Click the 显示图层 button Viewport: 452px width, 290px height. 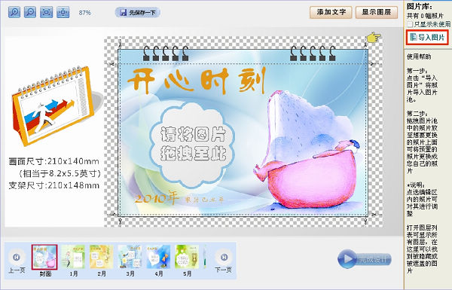tap(377, 12)
